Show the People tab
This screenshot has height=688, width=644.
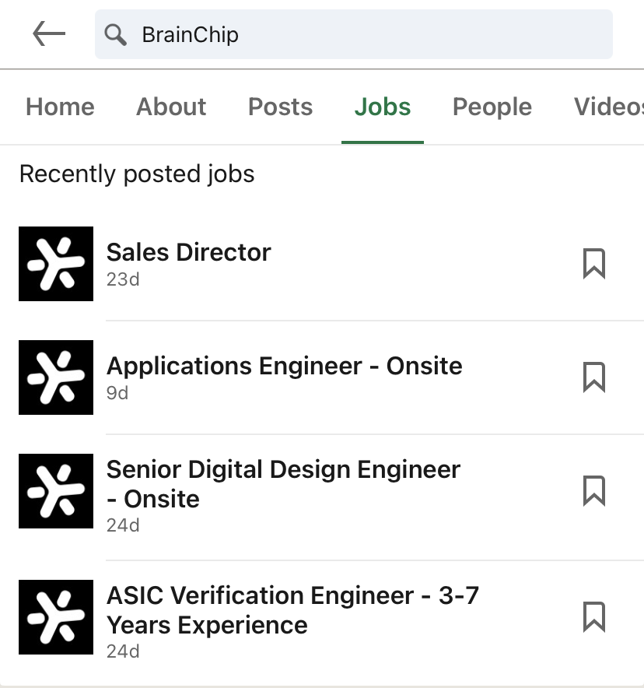(x=492, y=107)
